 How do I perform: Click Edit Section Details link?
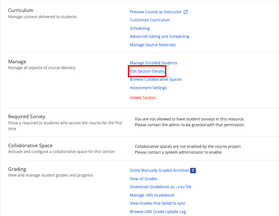click(x=147, y=71)
